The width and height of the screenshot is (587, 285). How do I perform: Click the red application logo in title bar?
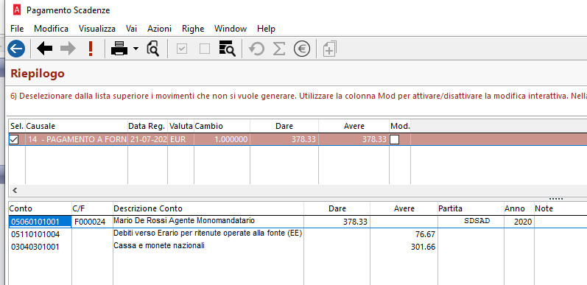pyautogui.click(x=16, y=10)
